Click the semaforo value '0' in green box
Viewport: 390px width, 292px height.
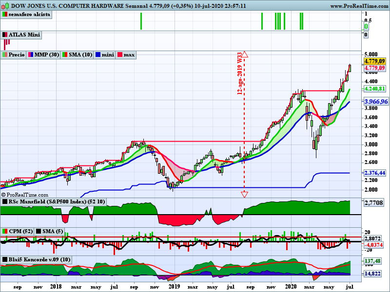click(x=366, y=26)
